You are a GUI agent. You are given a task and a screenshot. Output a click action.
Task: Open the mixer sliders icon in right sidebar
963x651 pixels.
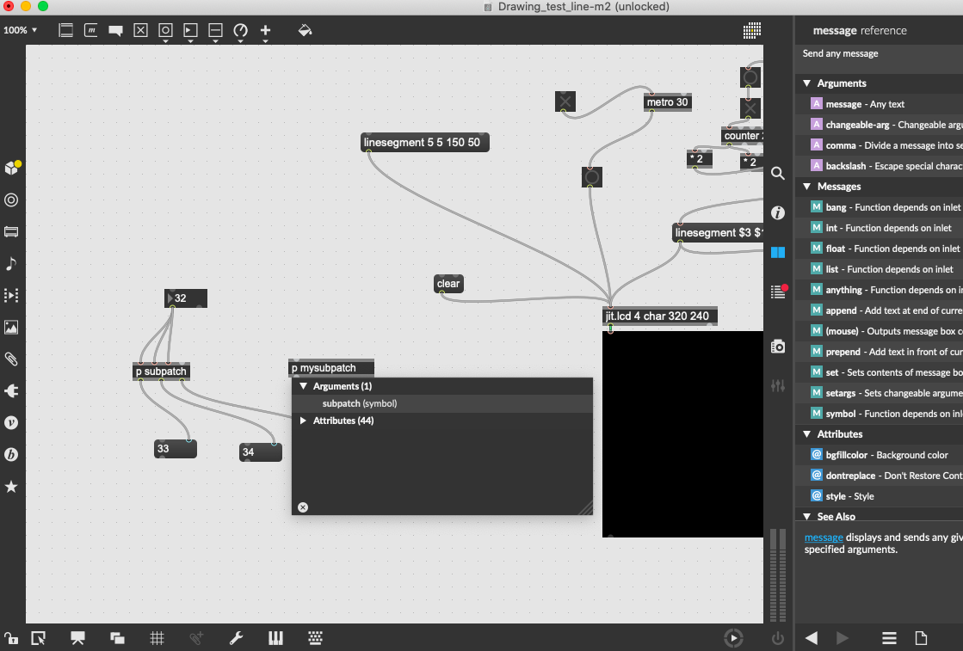(x=778, y=386)
